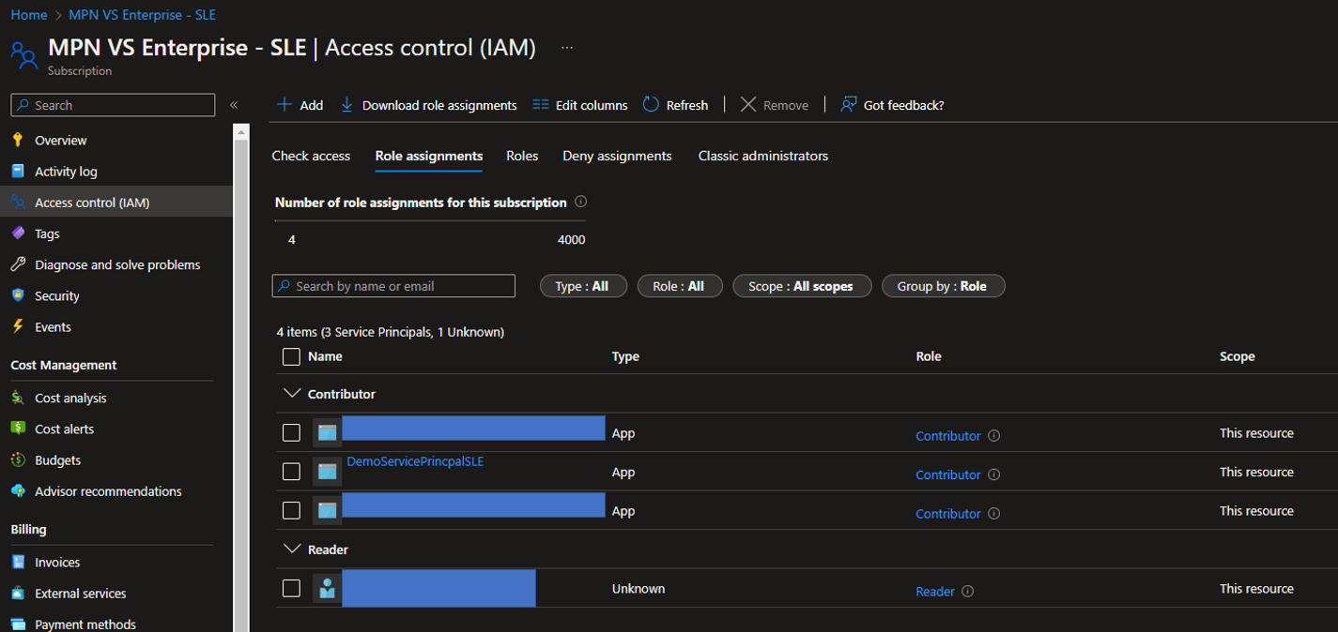The height and width of the screenshot is (632, 1338).
Task: Click the sidebar vertical scrollbar
Action: pos(240,377)
